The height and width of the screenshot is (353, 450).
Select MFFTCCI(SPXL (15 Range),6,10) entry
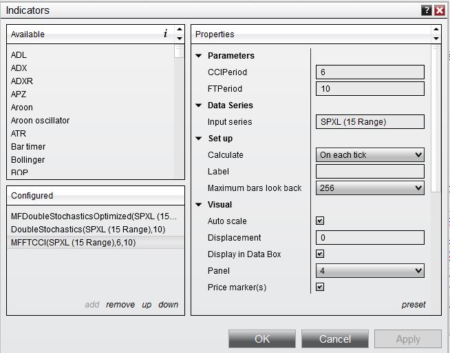(95, 243)
